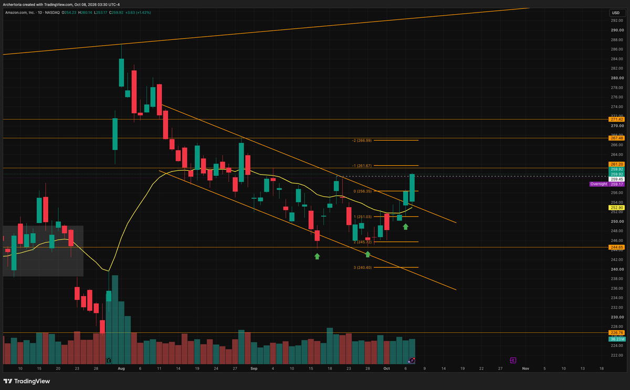Click the white 259.45 price label

coord(617,179)
